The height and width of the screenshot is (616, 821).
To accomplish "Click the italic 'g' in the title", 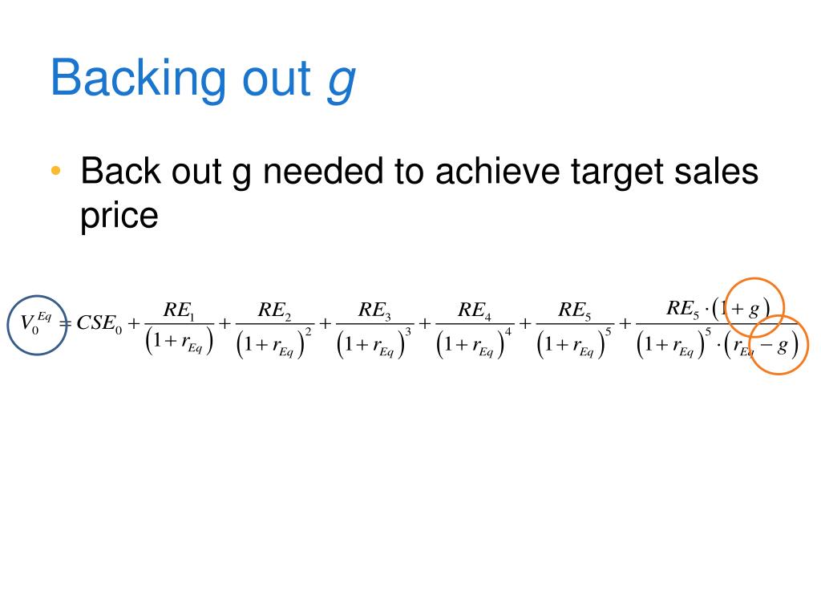I will point(342,81).
